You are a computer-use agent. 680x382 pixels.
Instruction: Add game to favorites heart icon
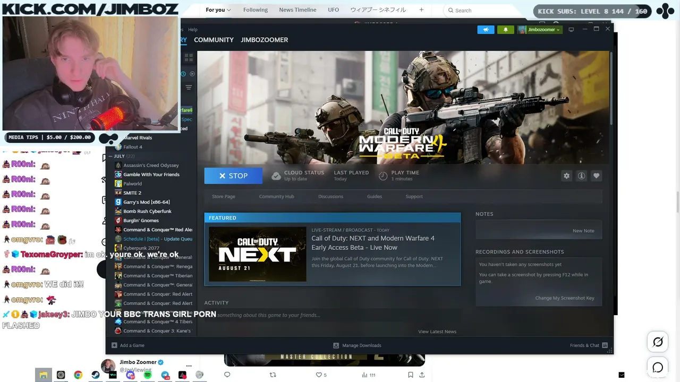click(x=596, y=176)
